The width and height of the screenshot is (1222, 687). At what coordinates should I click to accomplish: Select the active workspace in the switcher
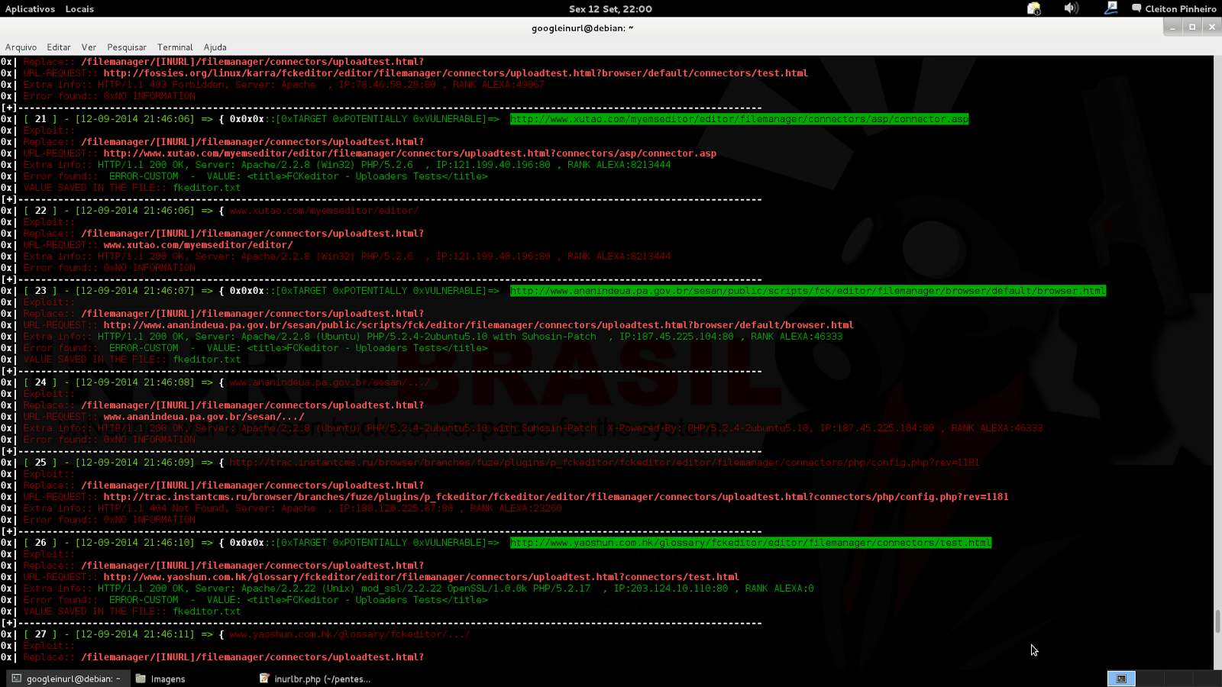(x=1121, y=679)
